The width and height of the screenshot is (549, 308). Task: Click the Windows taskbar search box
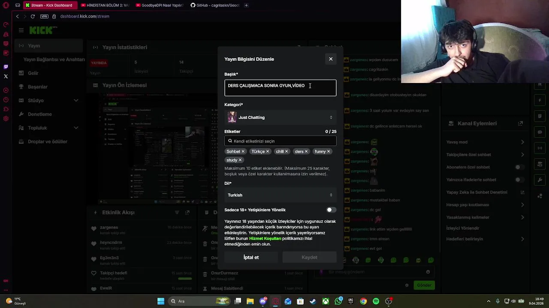point(199,301)
